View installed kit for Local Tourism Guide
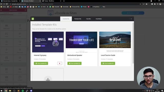 (108, 63)
